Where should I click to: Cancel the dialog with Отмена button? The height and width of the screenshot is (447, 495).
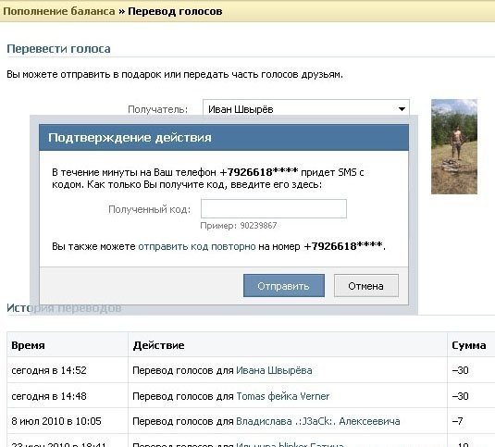coord(366,286)
